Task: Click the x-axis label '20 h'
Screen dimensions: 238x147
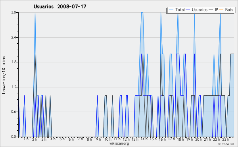Action: (199, 139)
